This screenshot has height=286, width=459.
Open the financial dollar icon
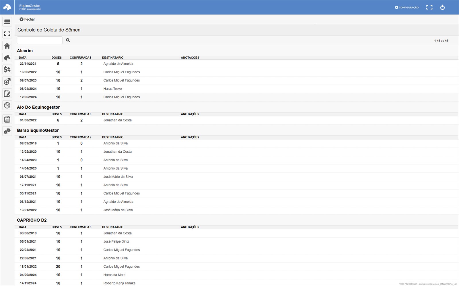[x=7, y=69]
